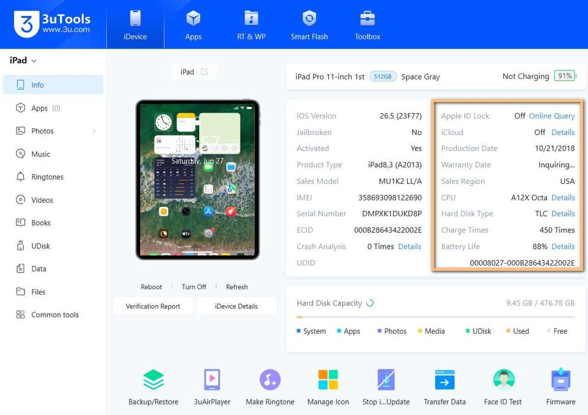Click the iDevice Details button

(x=237, y=306)
